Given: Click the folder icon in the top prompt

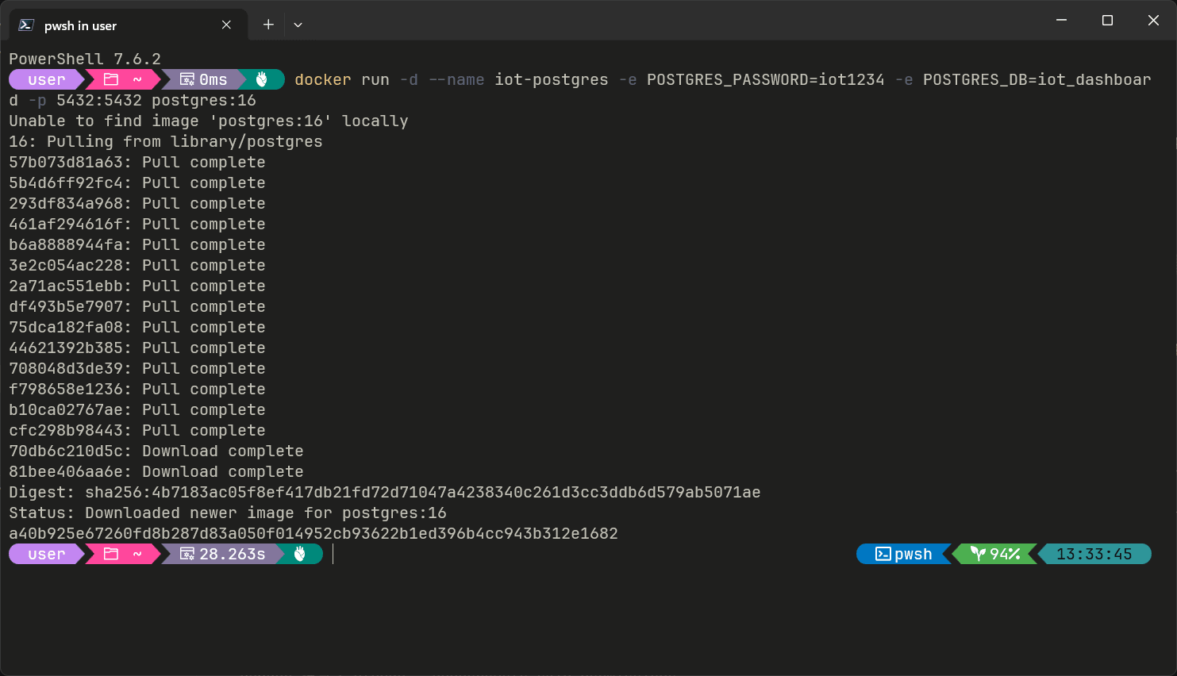Looking at the screenshot, I should click(x=111, y=79).
